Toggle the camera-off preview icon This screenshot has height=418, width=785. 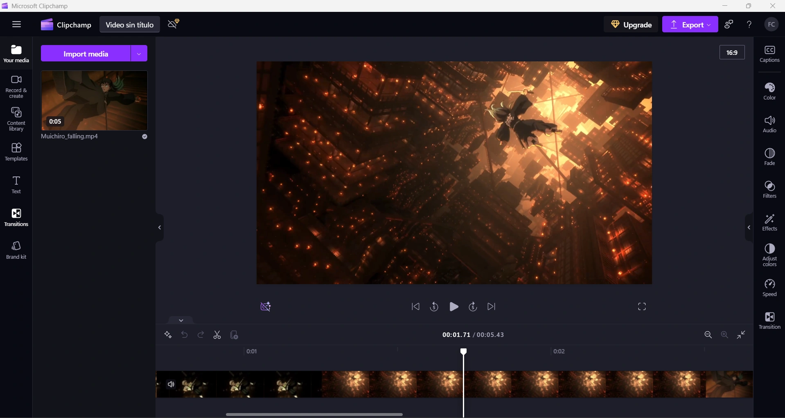(266, 307)
